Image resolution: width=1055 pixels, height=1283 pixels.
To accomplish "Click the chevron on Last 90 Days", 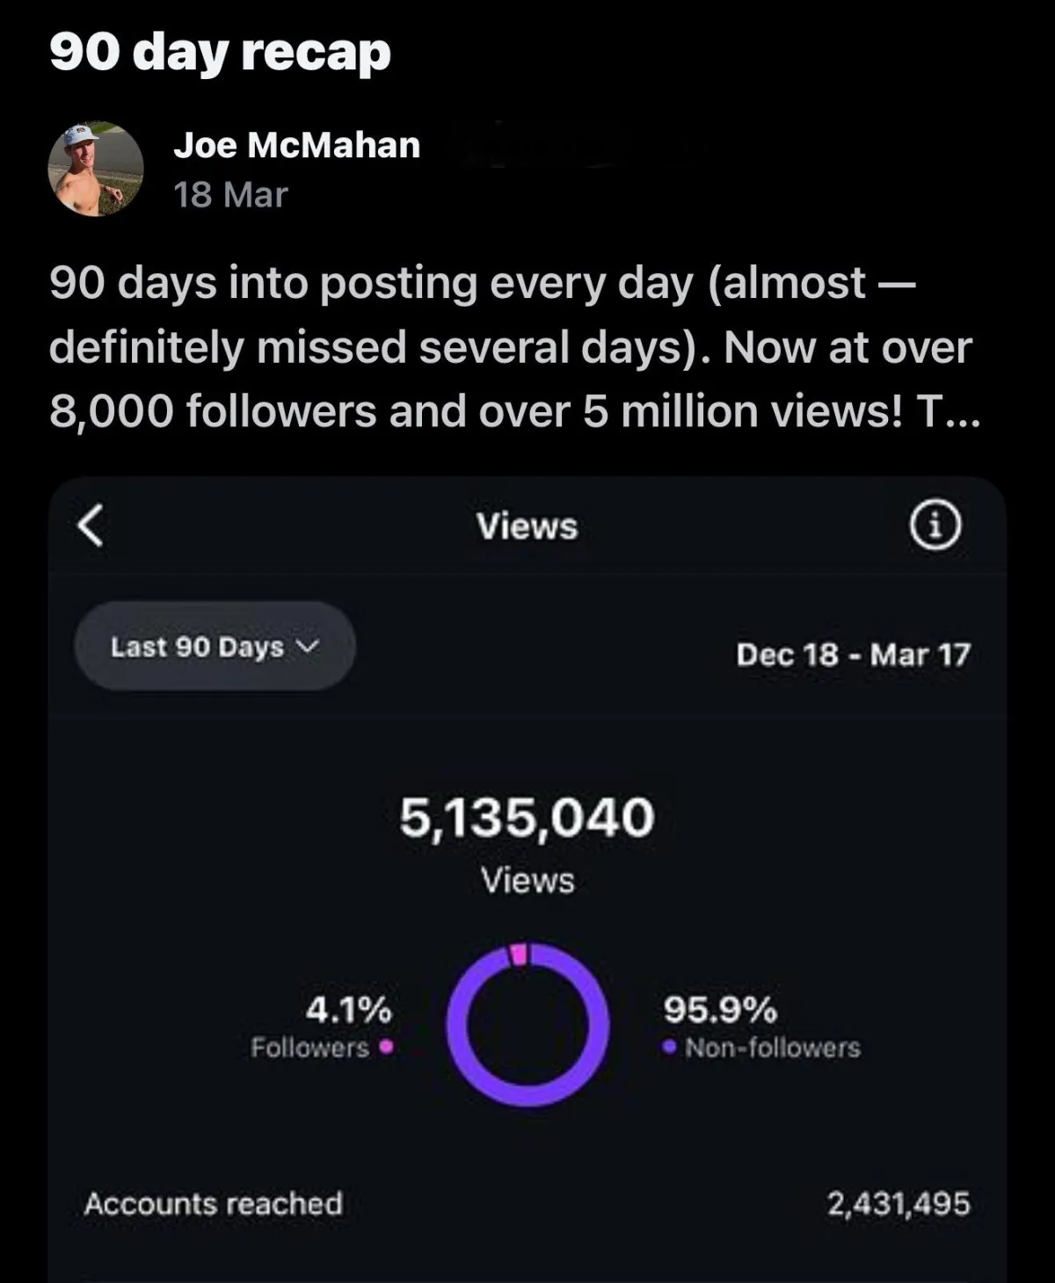I will [x=306, y=647].
